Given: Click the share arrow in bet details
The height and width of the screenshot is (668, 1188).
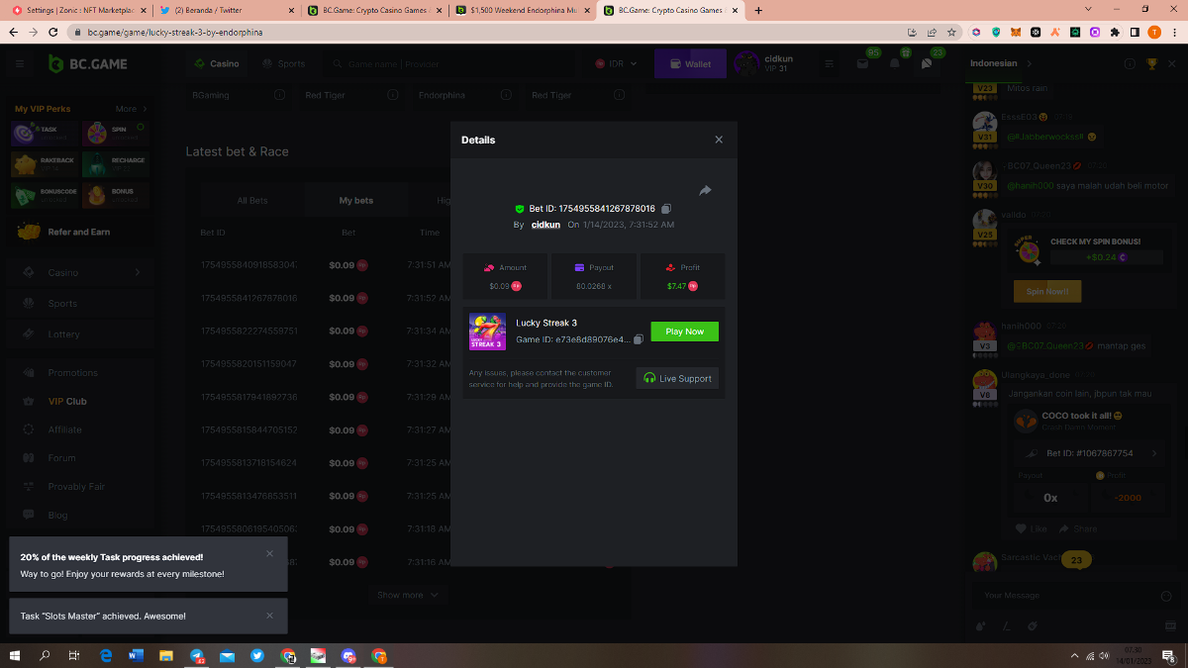Looking at the screenshot, I should pyautogui.click(x=705, y=190).
